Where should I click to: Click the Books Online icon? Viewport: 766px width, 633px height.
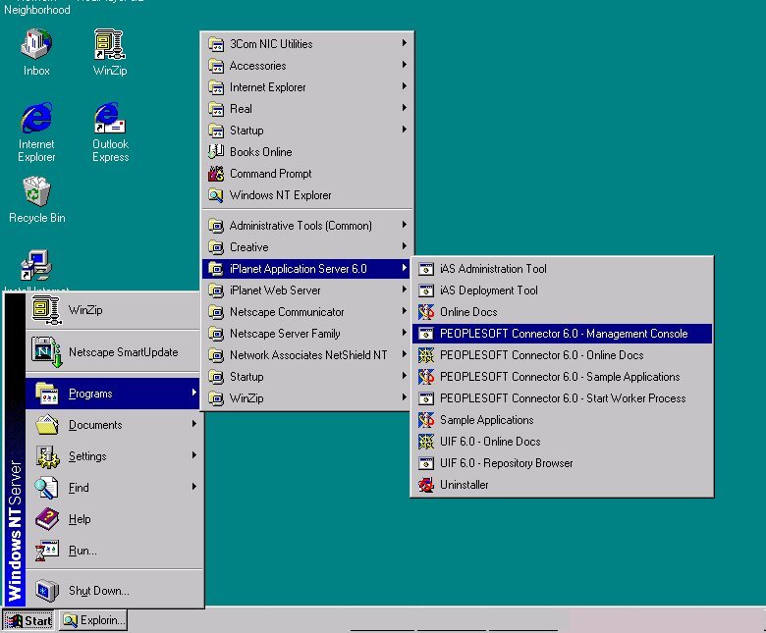point(216,152)
